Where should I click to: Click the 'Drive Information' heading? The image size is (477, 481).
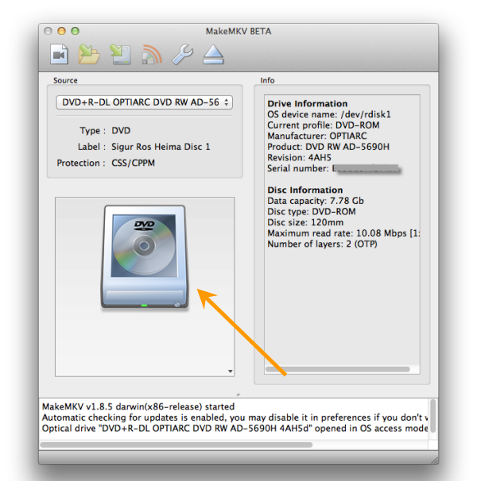click(308, 103)
